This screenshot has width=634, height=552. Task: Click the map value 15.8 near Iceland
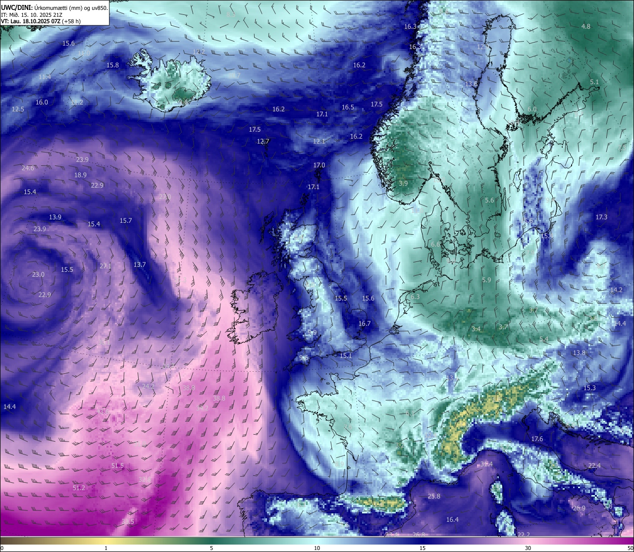pyautogui.click(x=112, y=65)
